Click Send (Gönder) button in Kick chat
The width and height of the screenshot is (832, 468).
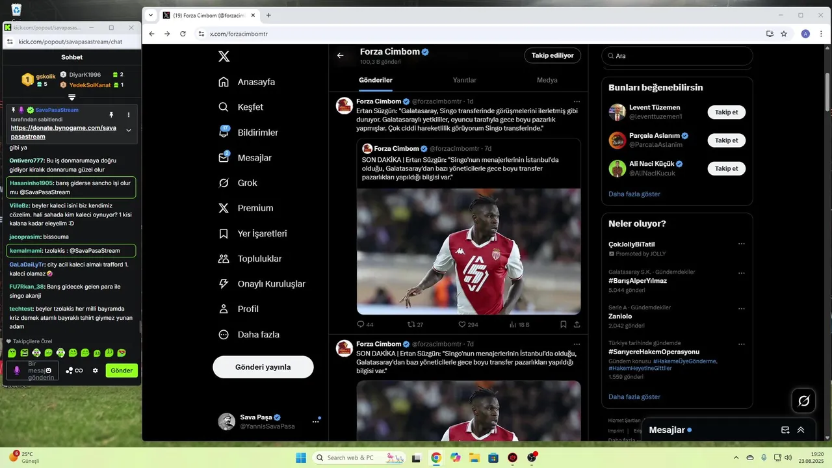click(x=122, y=370)
